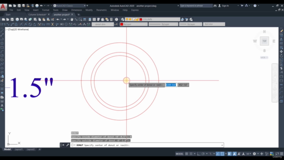Click the Linear dimension icon

click(3, 24)
